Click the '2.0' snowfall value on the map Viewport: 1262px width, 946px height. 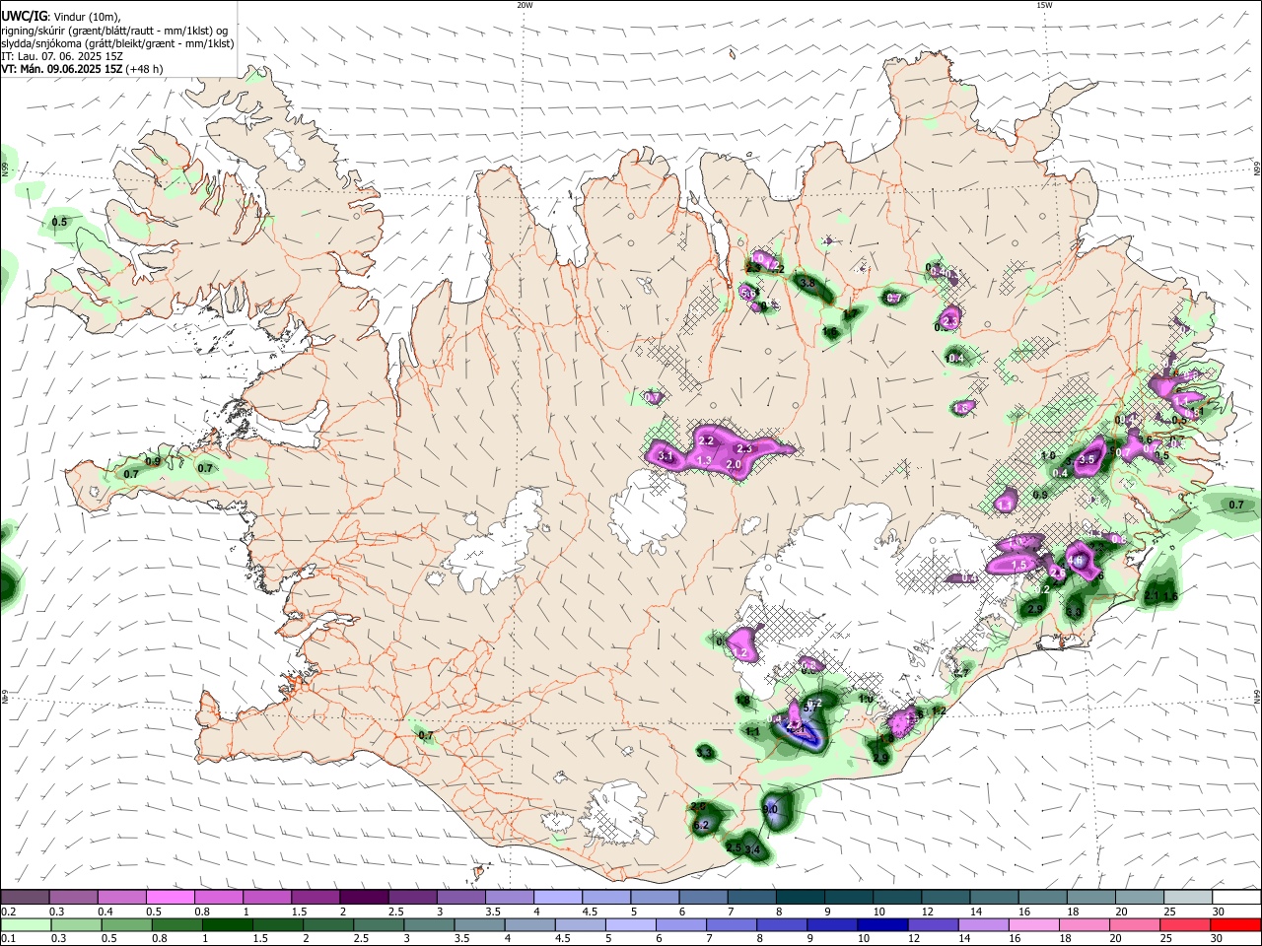(x=734, y=464)
